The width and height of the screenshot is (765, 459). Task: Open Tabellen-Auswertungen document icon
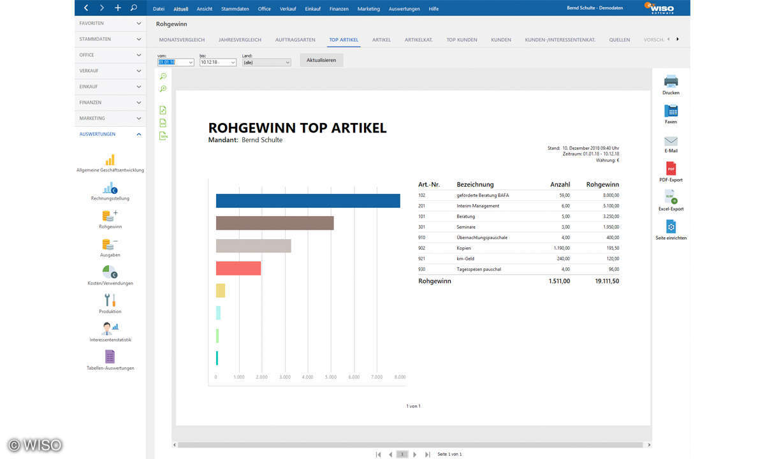pos(110,356)
